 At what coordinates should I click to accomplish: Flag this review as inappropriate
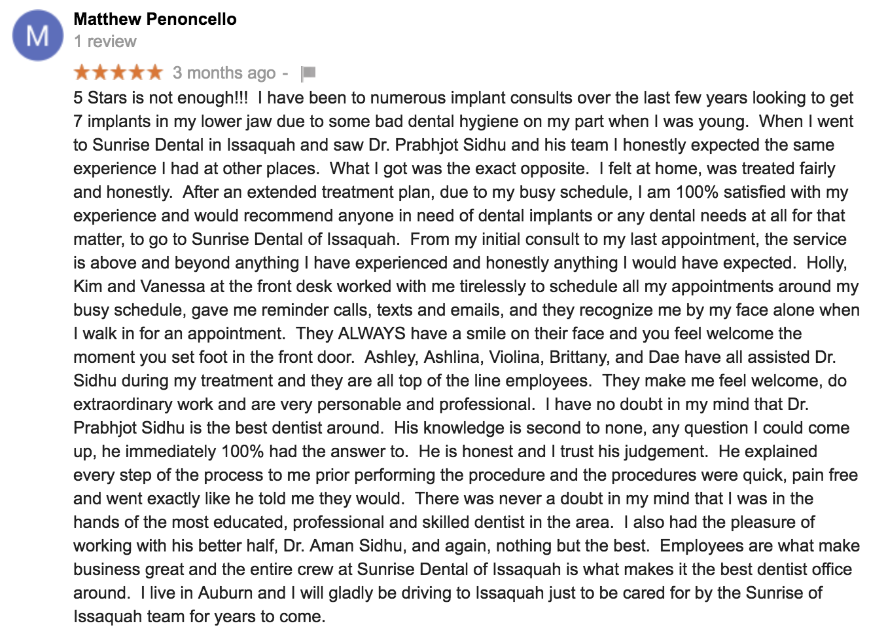point(308,73)
